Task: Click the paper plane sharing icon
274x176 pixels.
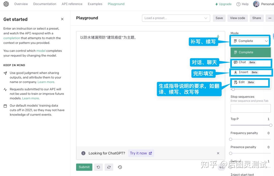Action: (x=5, y=73)
